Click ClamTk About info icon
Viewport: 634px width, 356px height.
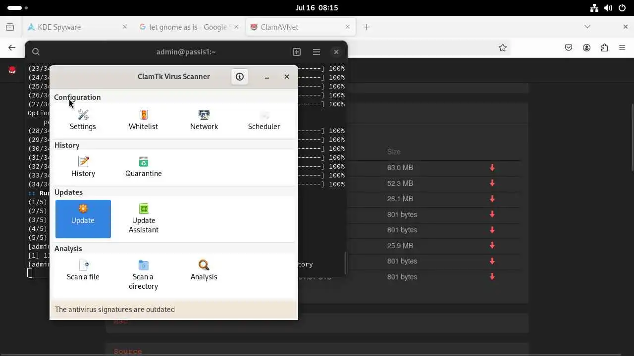[x=240, y=77]
